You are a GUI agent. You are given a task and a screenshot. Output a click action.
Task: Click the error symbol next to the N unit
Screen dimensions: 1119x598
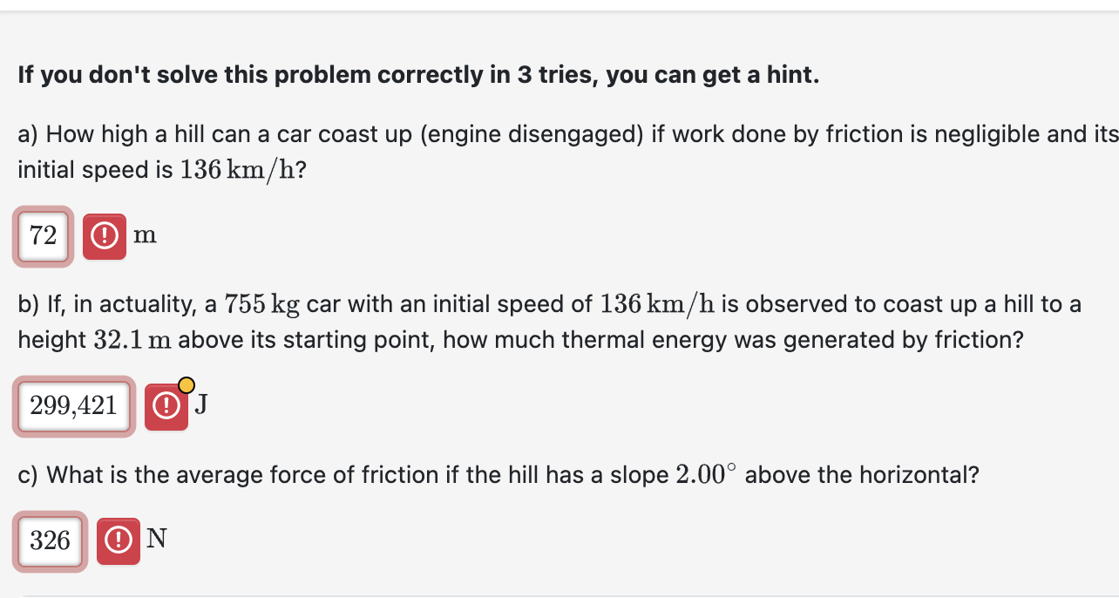(x=119, y=540)
